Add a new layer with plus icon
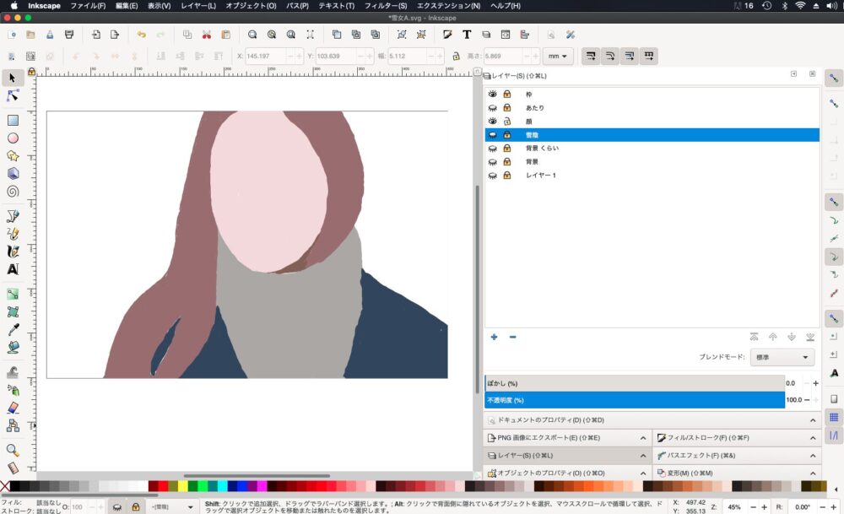The height and width of the screenshot is (514, 844). click(x=494, y=337)
